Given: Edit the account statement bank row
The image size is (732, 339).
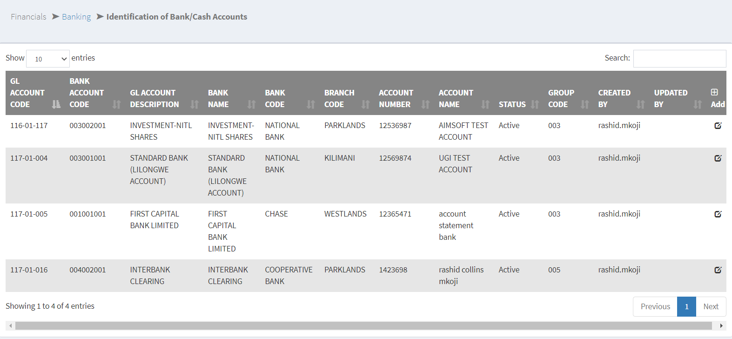Looking at the screenshot, I should [718, 214].
